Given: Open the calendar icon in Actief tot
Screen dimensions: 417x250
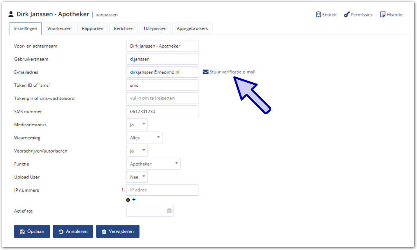Looking at the screenshot, I should (169, 211).
